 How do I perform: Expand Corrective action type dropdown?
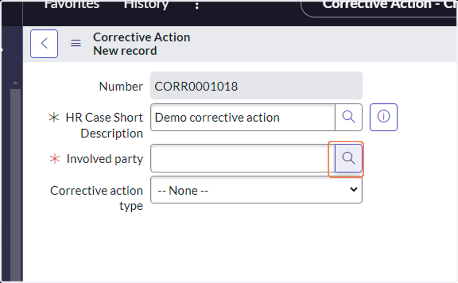tap(256, 190)
